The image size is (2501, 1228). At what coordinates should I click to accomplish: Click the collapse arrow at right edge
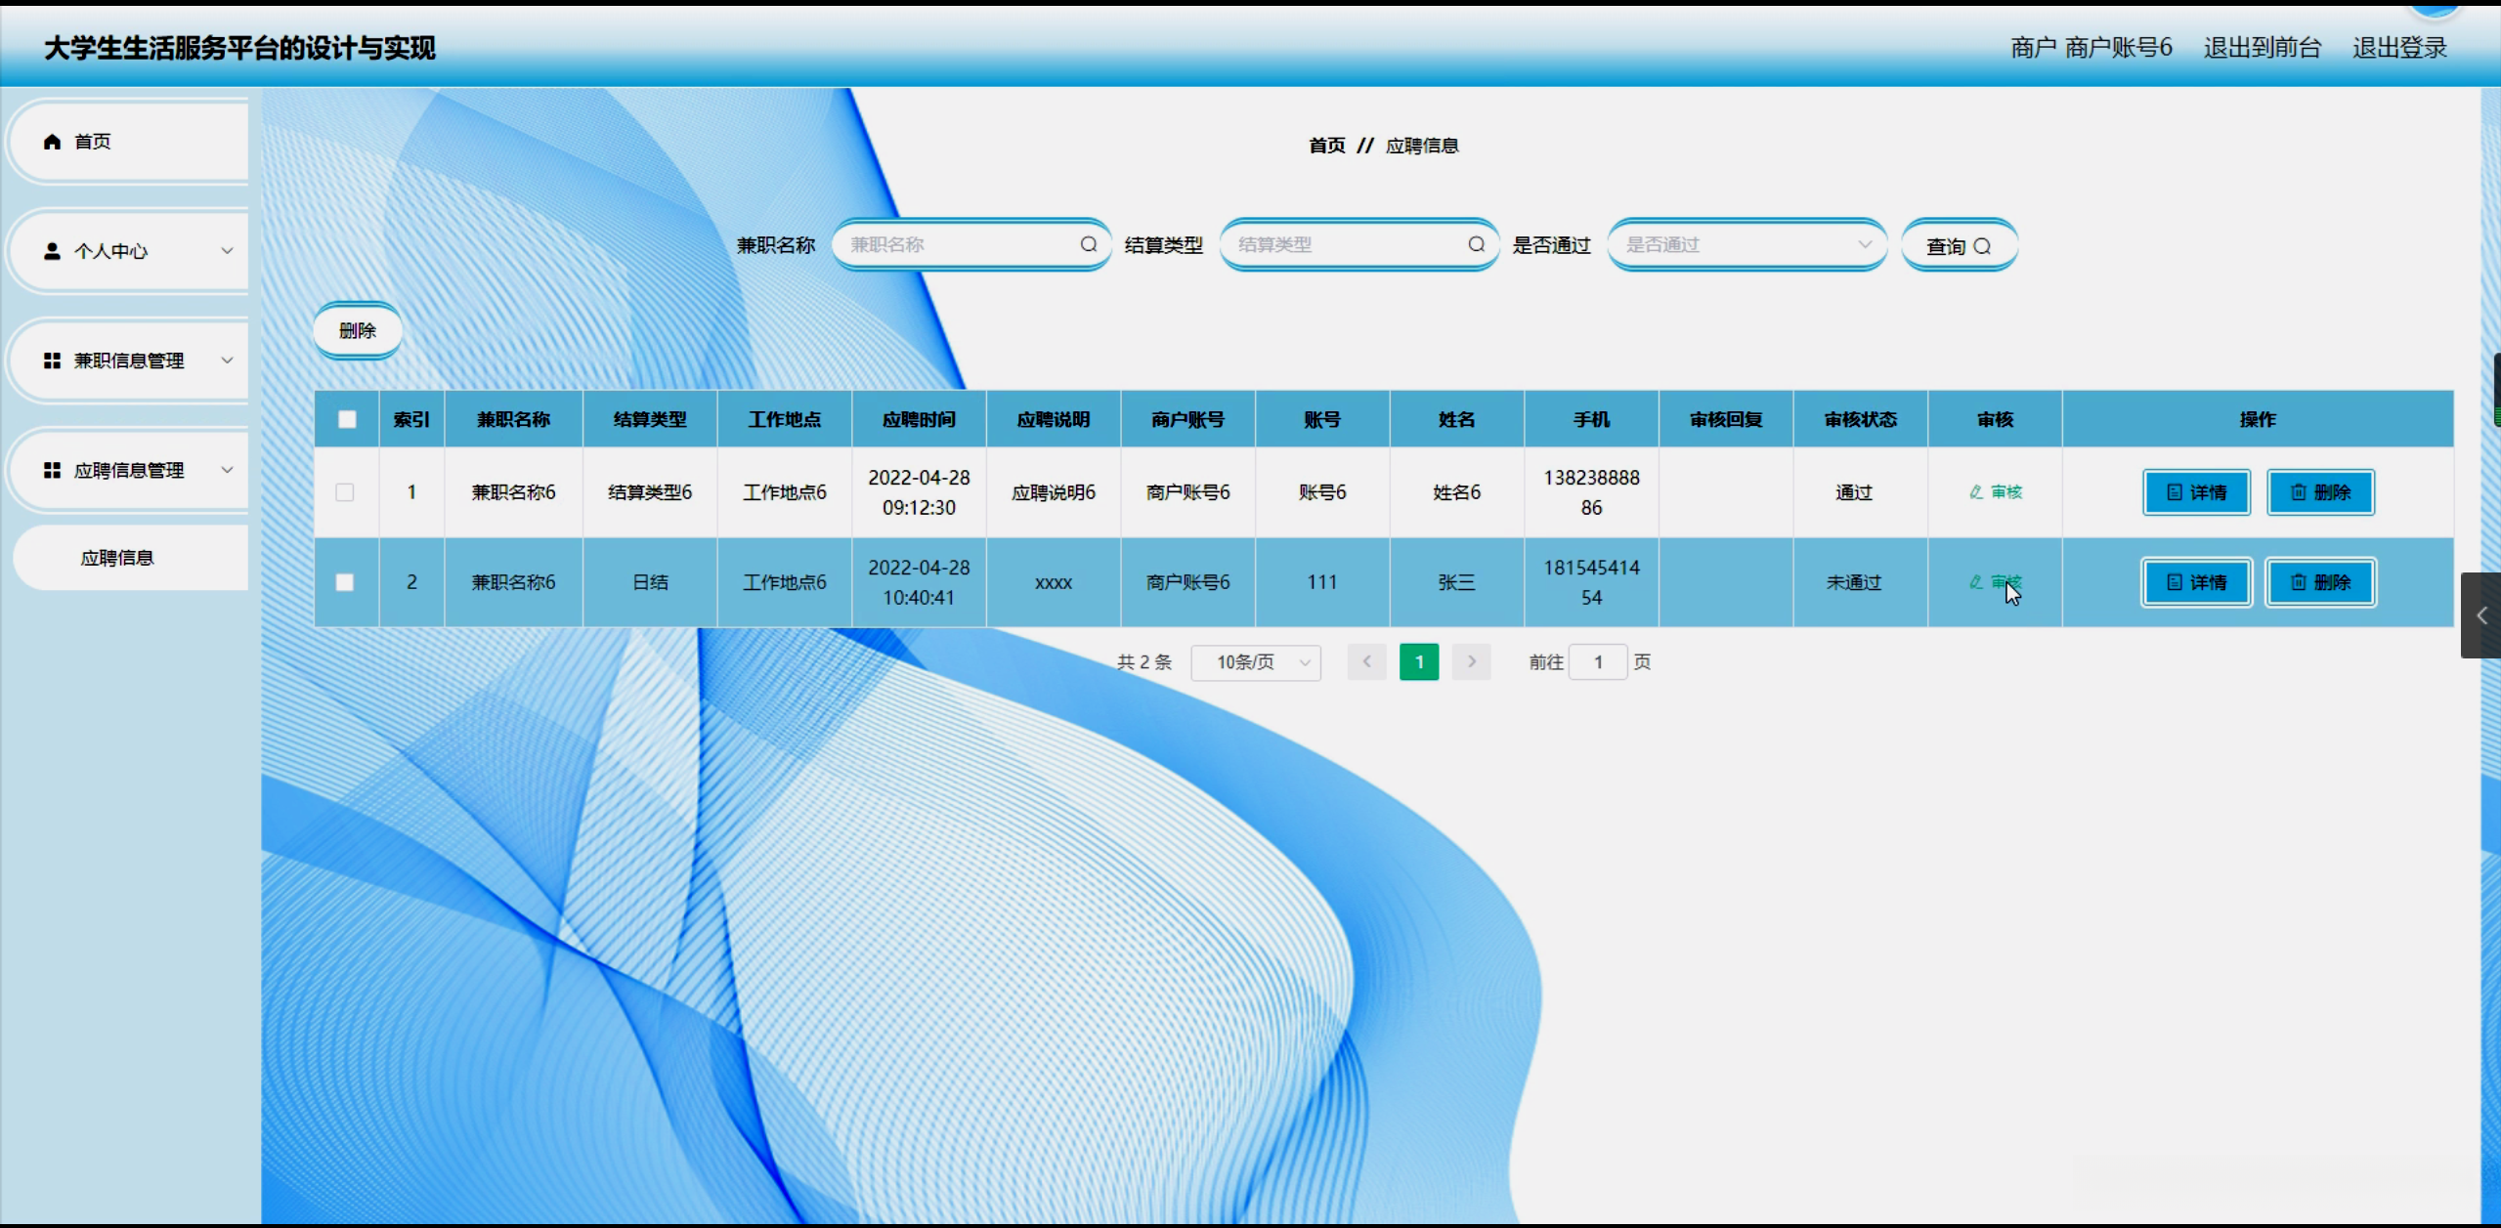click(x=2480, y=615)
